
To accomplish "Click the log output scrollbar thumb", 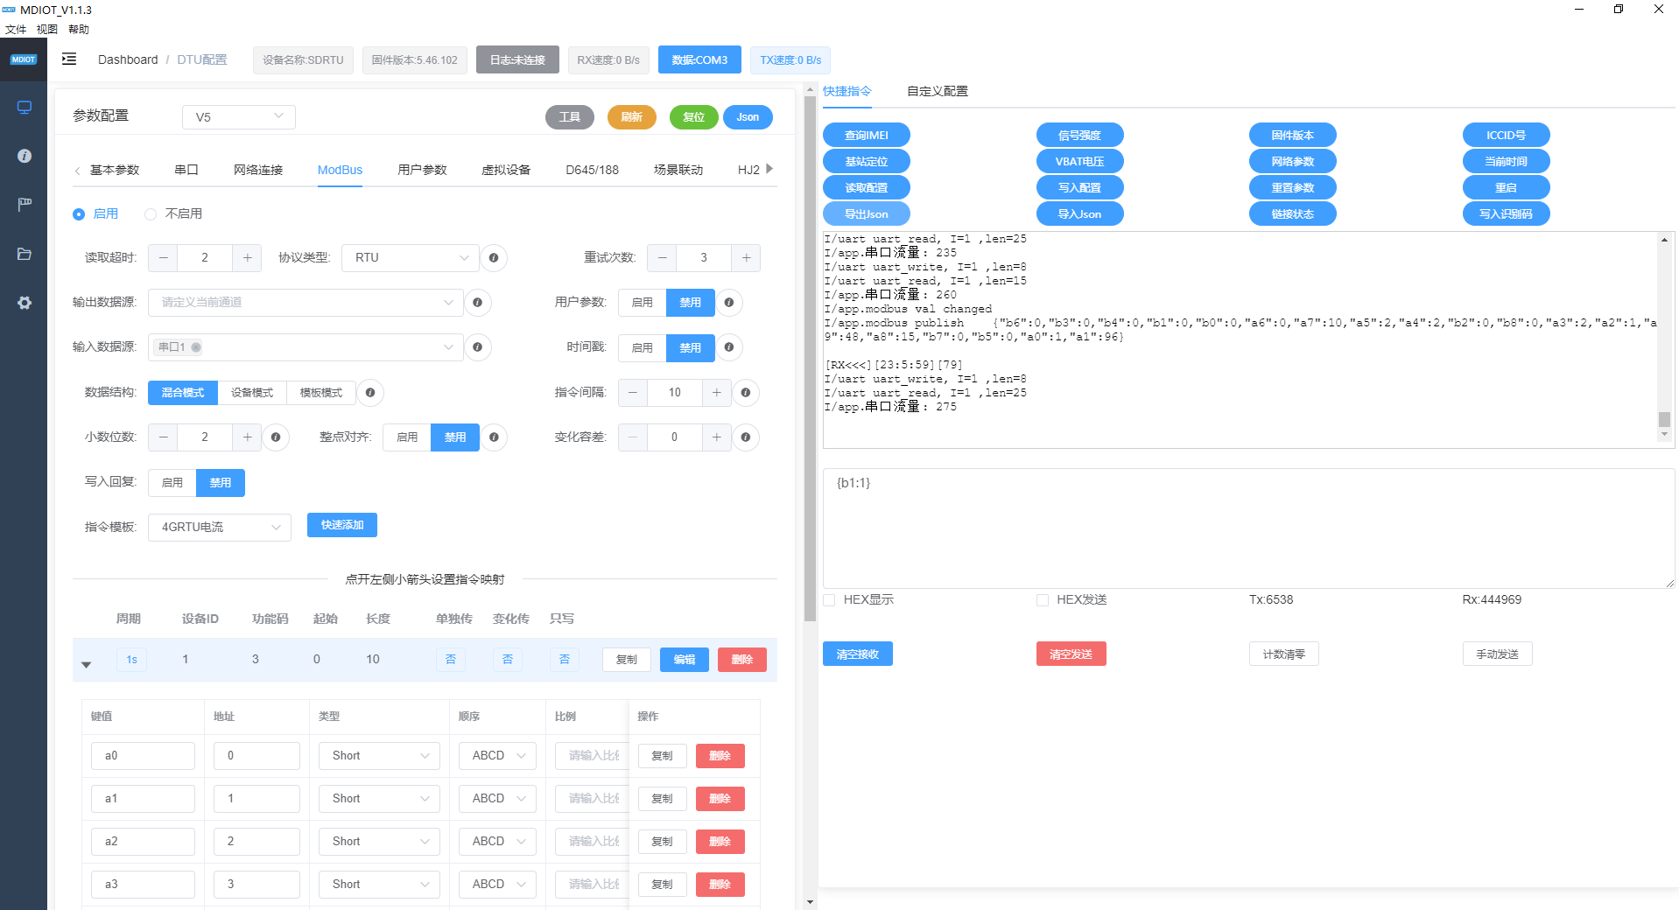I will click(1665, 420).
